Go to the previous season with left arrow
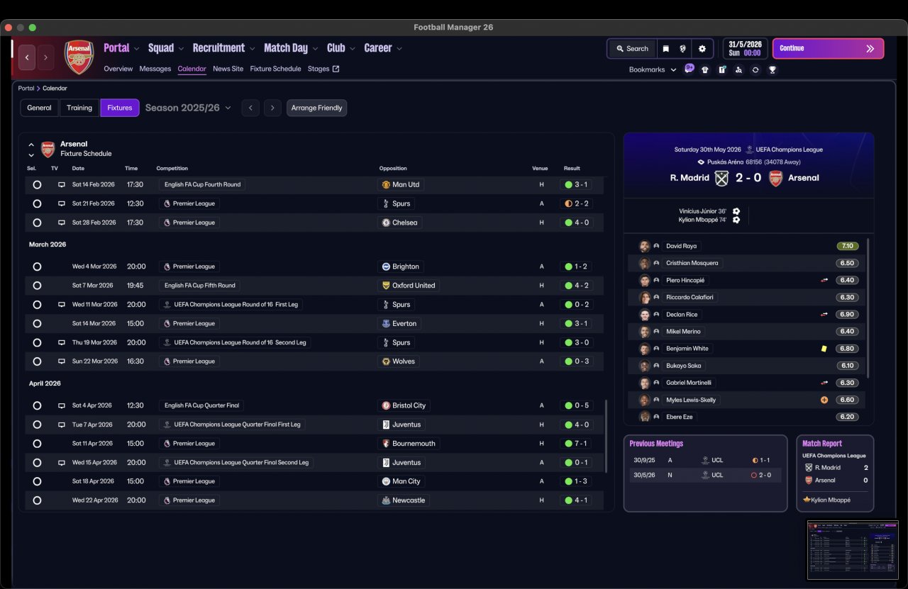 [250, 108]
